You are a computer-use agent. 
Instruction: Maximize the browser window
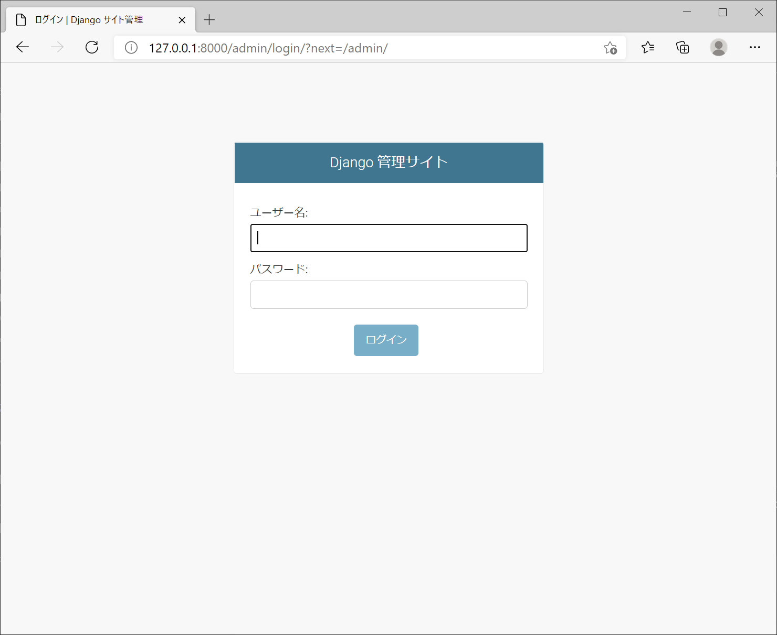[722, 12]
